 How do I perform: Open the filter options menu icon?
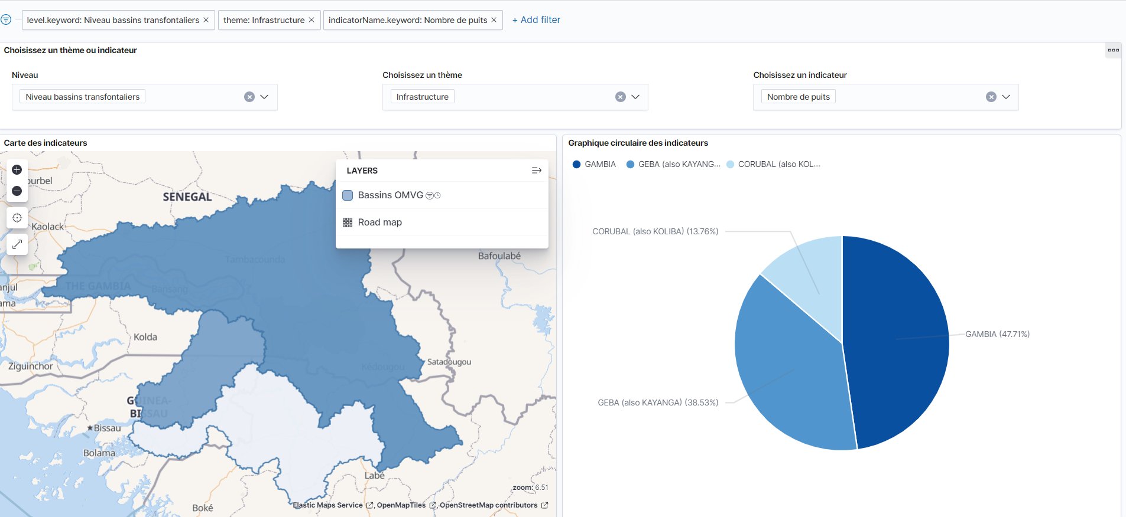click(x=6, y=19)
